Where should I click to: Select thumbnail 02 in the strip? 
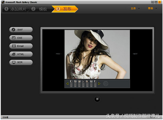tap(75, 84)
